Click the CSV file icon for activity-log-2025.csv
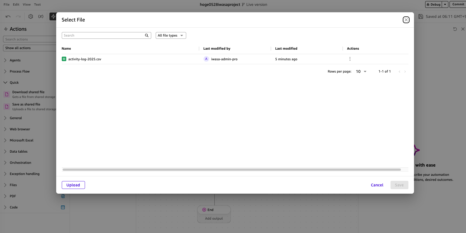This screenshot has width=466, height=233. tap(64, 59)
